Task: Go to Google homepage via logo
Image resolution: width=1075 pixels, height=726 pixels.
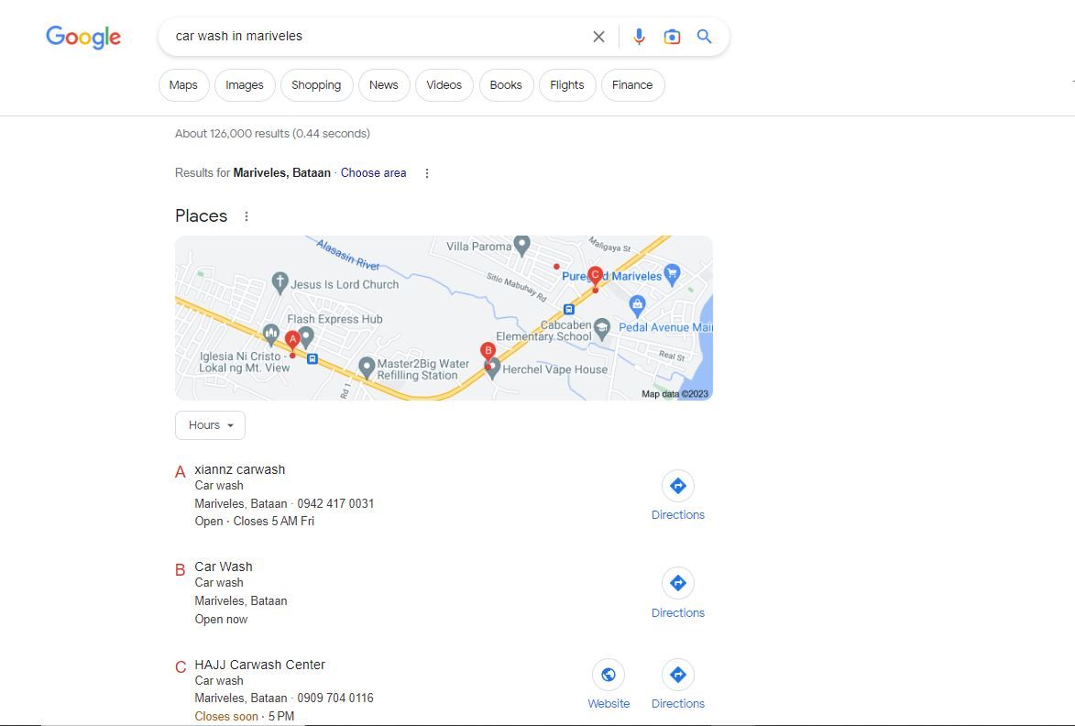Action: click(x=83, y=37)
